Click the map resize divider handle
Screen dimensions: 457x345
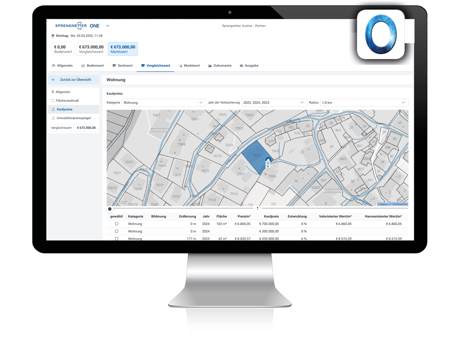[x=257, y=209]
